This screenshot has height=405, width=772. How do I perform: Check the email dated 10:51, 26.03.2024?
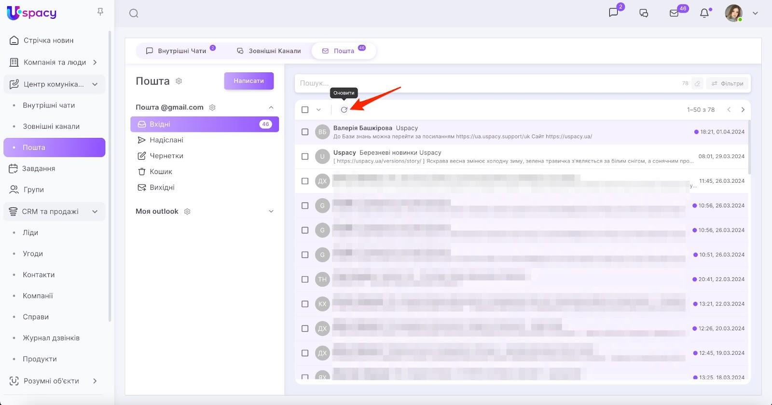pos(305,255)
